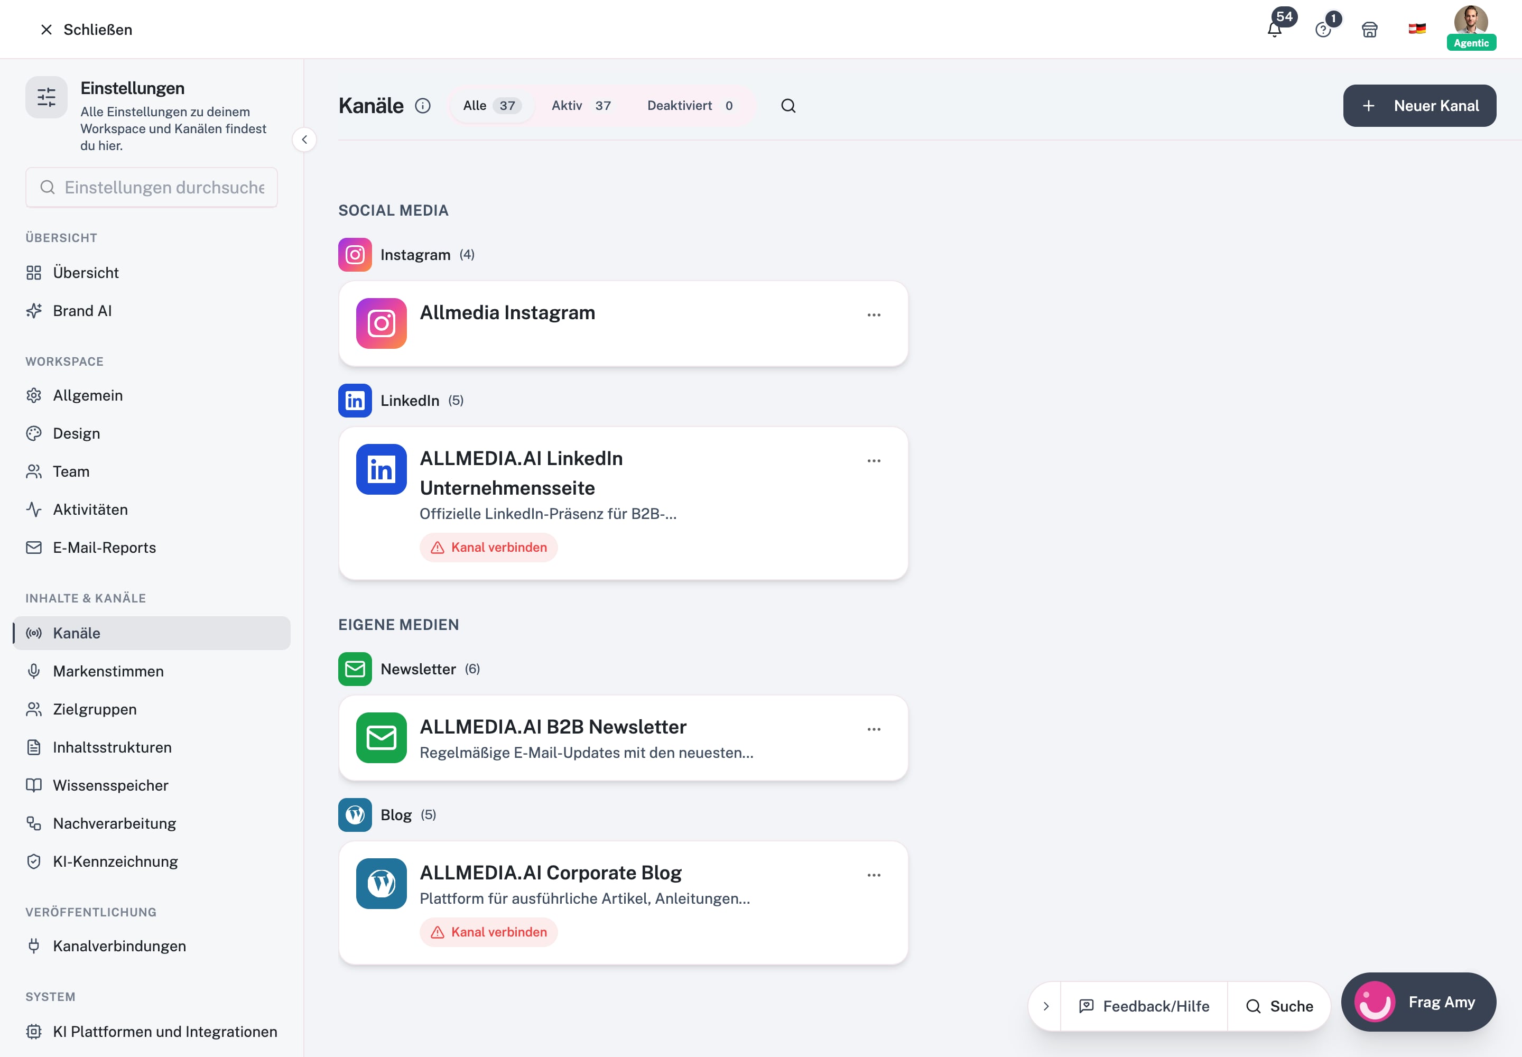
Task: Click the Suche button in bottom bar
Action: (x=1279, y=1006)
